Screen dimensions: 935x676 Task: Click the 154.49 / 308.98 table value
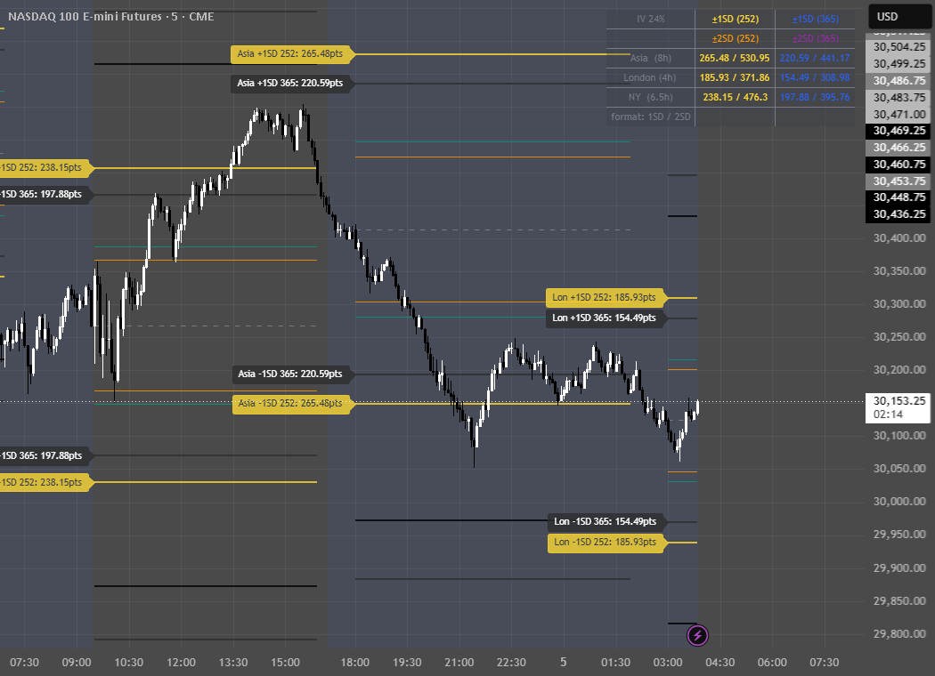click(815, 77)
